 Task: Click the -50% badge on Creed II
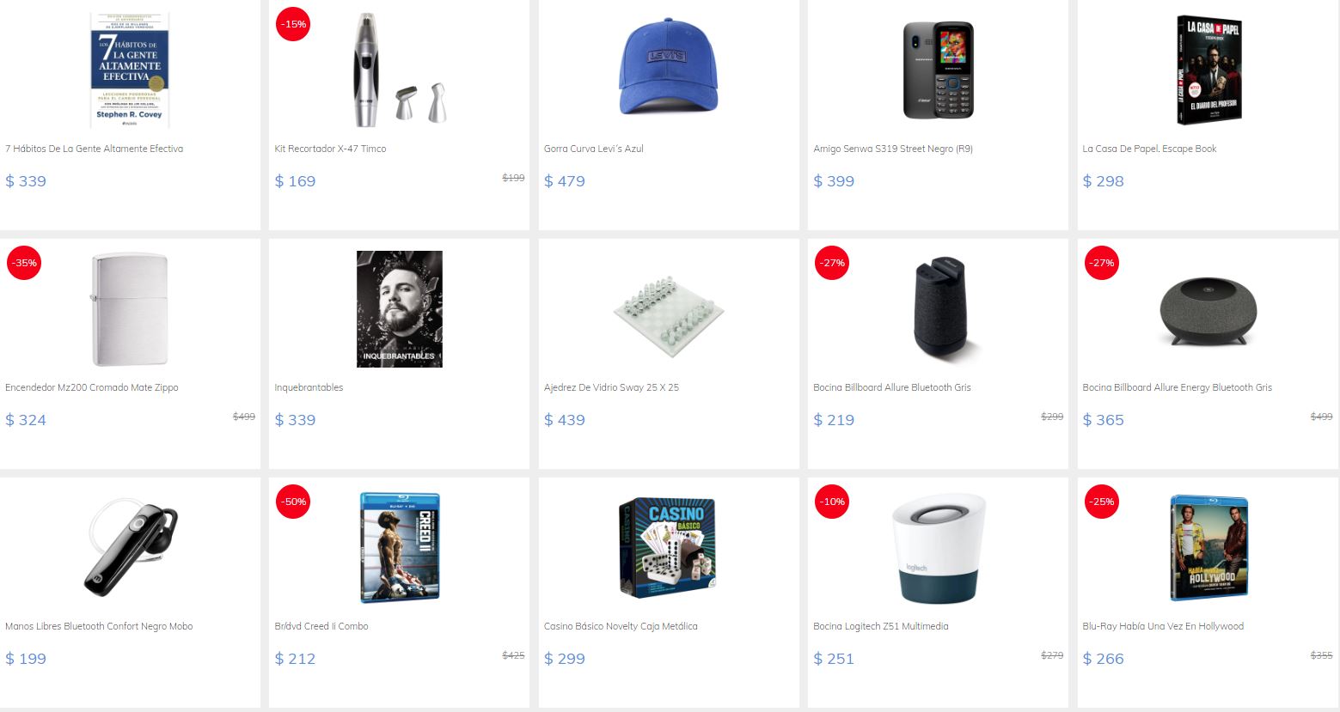(x=293, y=502)
